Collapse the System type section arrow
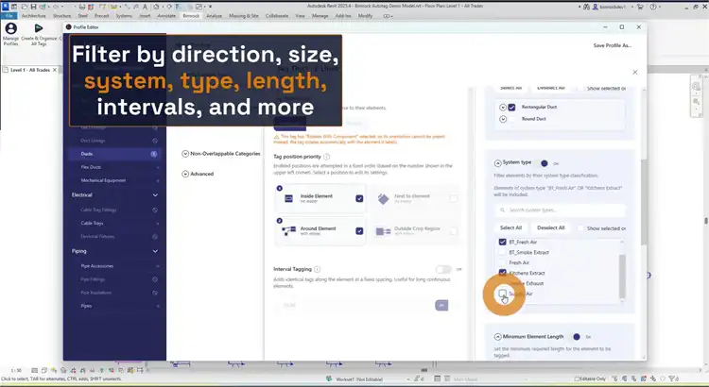Image resolution: width=709 pixels, height=387 pixels. coord(498,163)
